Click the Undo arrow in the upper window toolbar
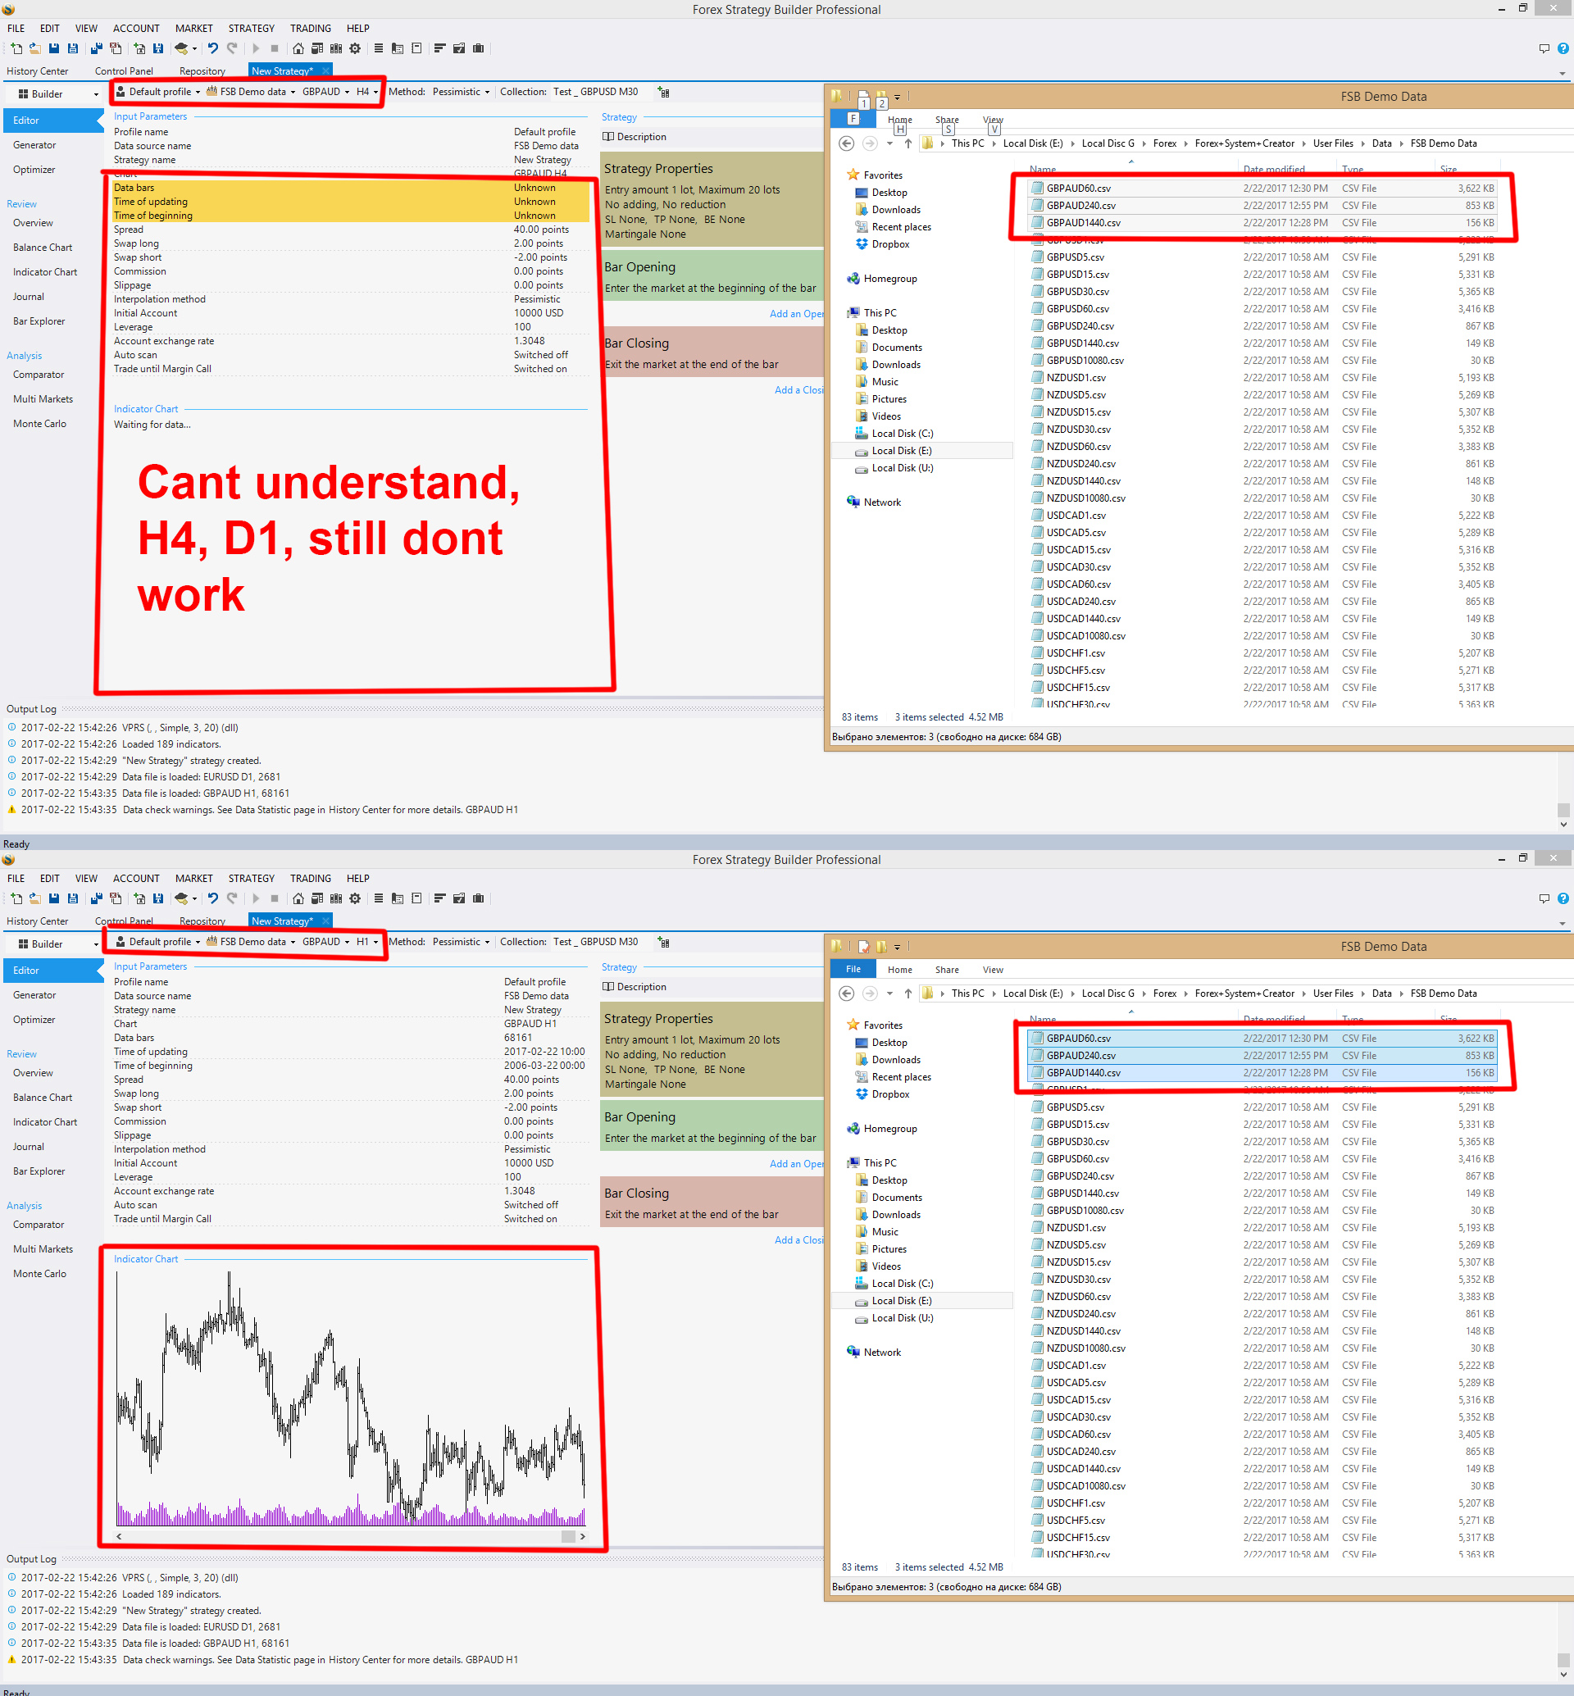 (x=213, y=48)
